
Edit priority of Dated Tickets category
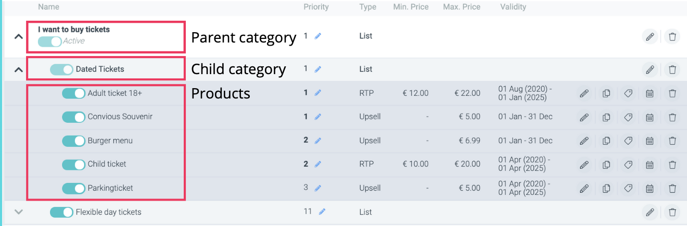coord(318,69)
